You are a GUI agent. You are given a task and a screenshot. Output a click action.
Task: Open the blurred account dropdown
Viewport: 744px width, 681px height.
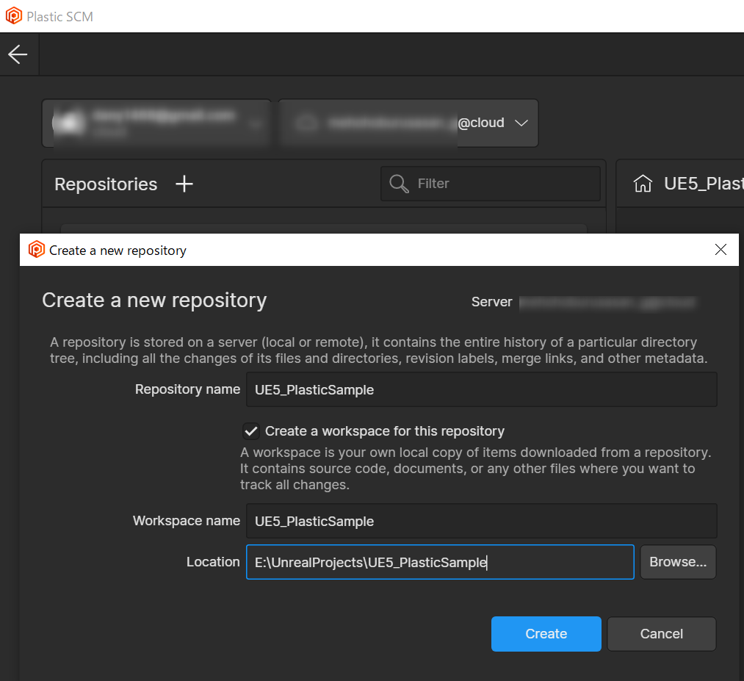[x=156, y=123]
